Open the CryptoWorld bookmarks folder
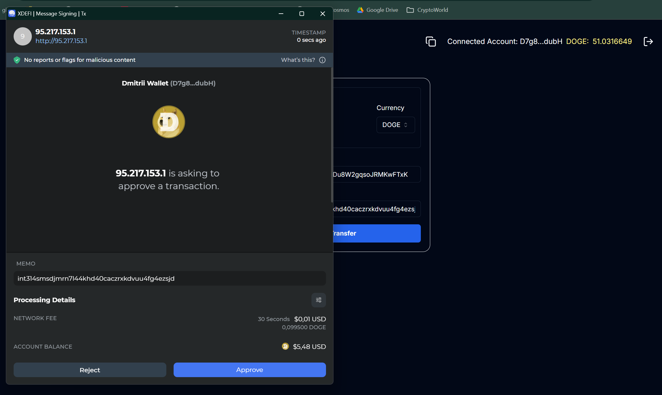The width and height of the screenshot is (662, 395). point(427,10)
